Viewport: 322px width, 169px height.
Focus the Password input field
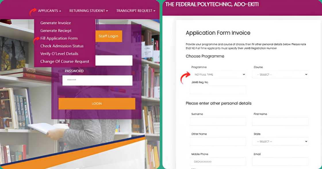pos(97,80)
